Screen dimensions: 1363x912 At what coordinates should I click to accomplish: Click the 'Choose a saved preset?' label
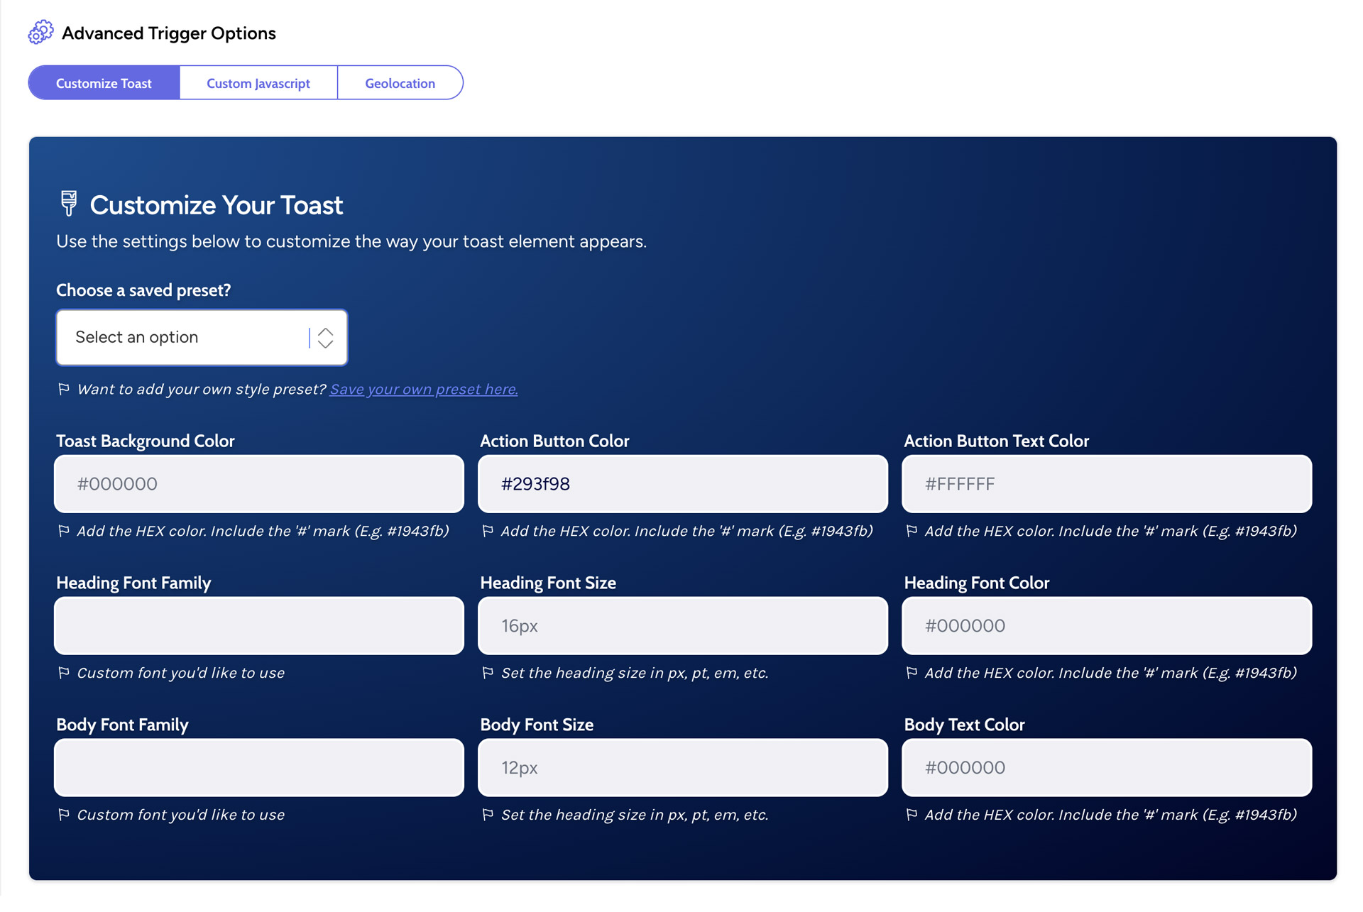(143, 290)
